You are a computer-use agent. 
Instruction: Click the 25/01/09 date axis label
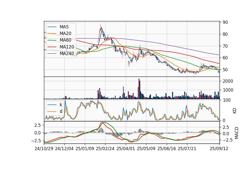pos(85,149)
